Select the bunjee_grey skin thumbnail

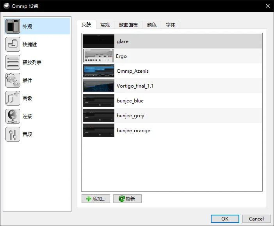pos(99,115)
